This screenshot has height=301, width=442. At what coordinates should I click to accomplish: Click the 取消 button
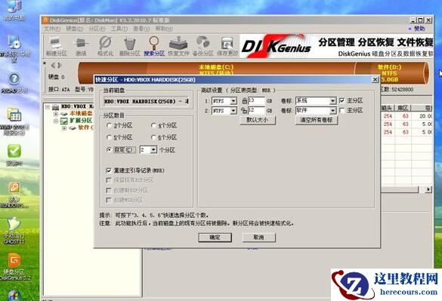pyautogui.click(x=258, y=238)
